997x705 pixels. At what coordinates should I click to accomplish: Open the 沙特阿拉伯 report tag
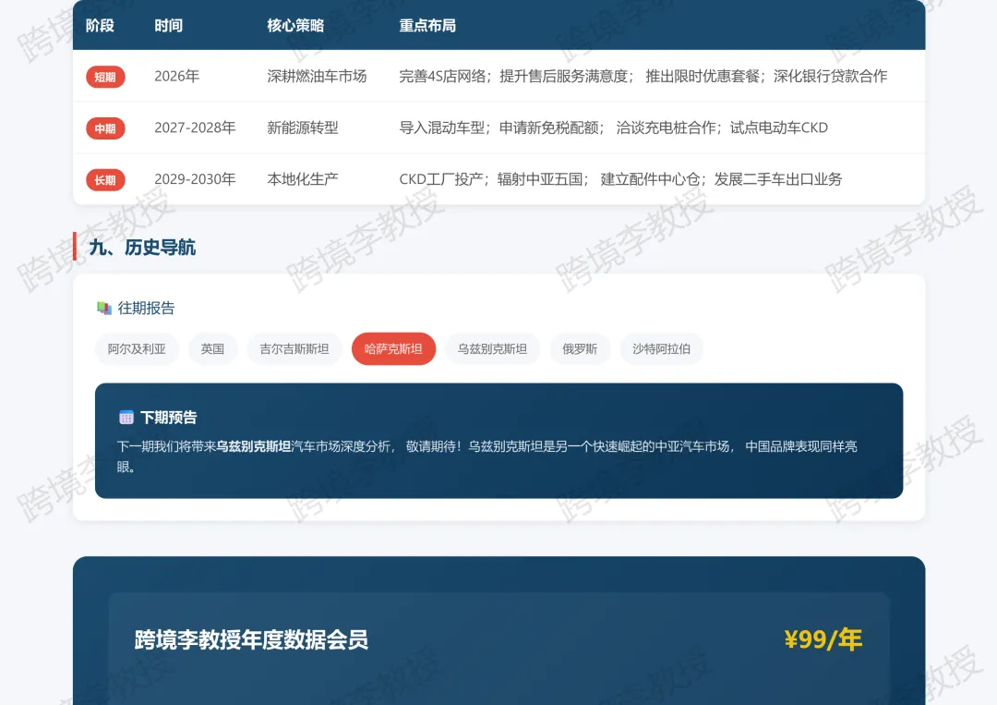[x=661, y=348]
